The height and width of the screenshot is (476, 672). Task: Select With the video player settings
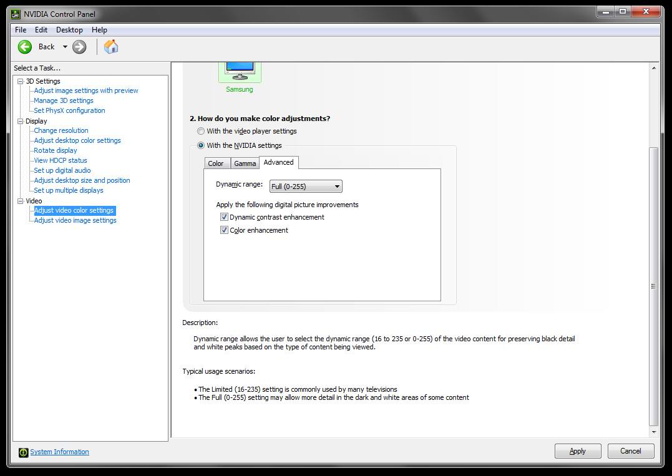(x=201, y=131)
